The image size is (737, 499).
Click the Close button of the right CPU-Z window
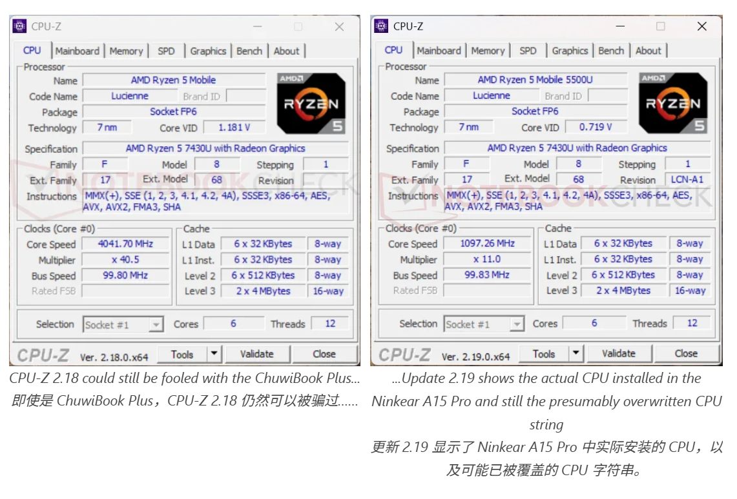tap(686, 353)
